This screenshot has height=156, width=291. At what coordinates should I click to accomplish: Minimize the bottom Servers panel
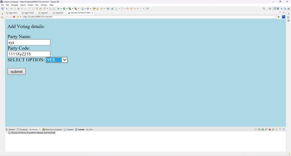click(280, 129)
